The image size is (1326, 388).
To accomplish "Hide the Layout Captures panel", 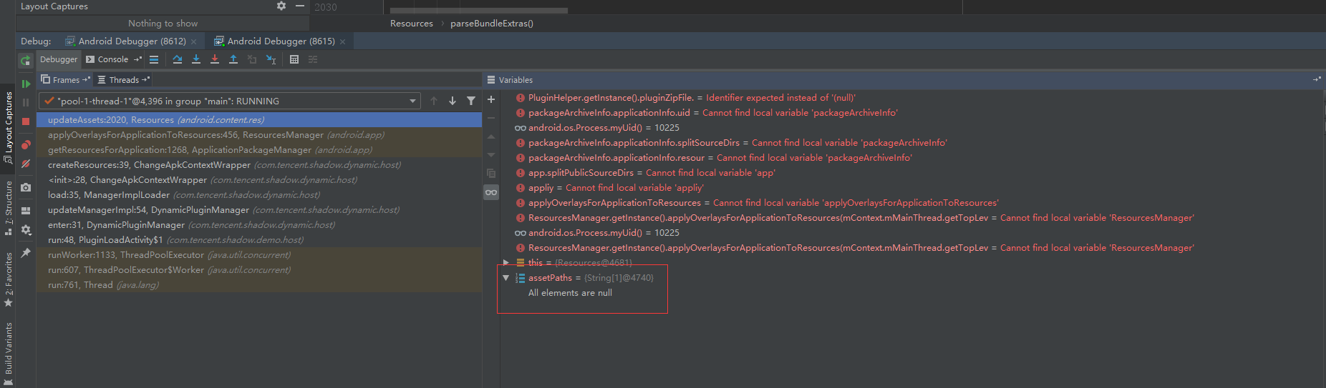I will point(300,6).
